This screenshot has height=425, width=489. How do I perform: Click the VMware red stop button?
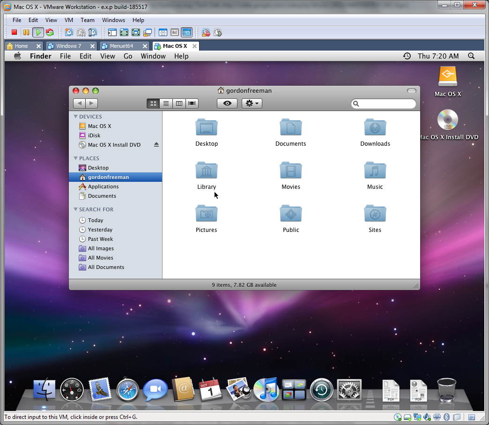click(15, 32)
